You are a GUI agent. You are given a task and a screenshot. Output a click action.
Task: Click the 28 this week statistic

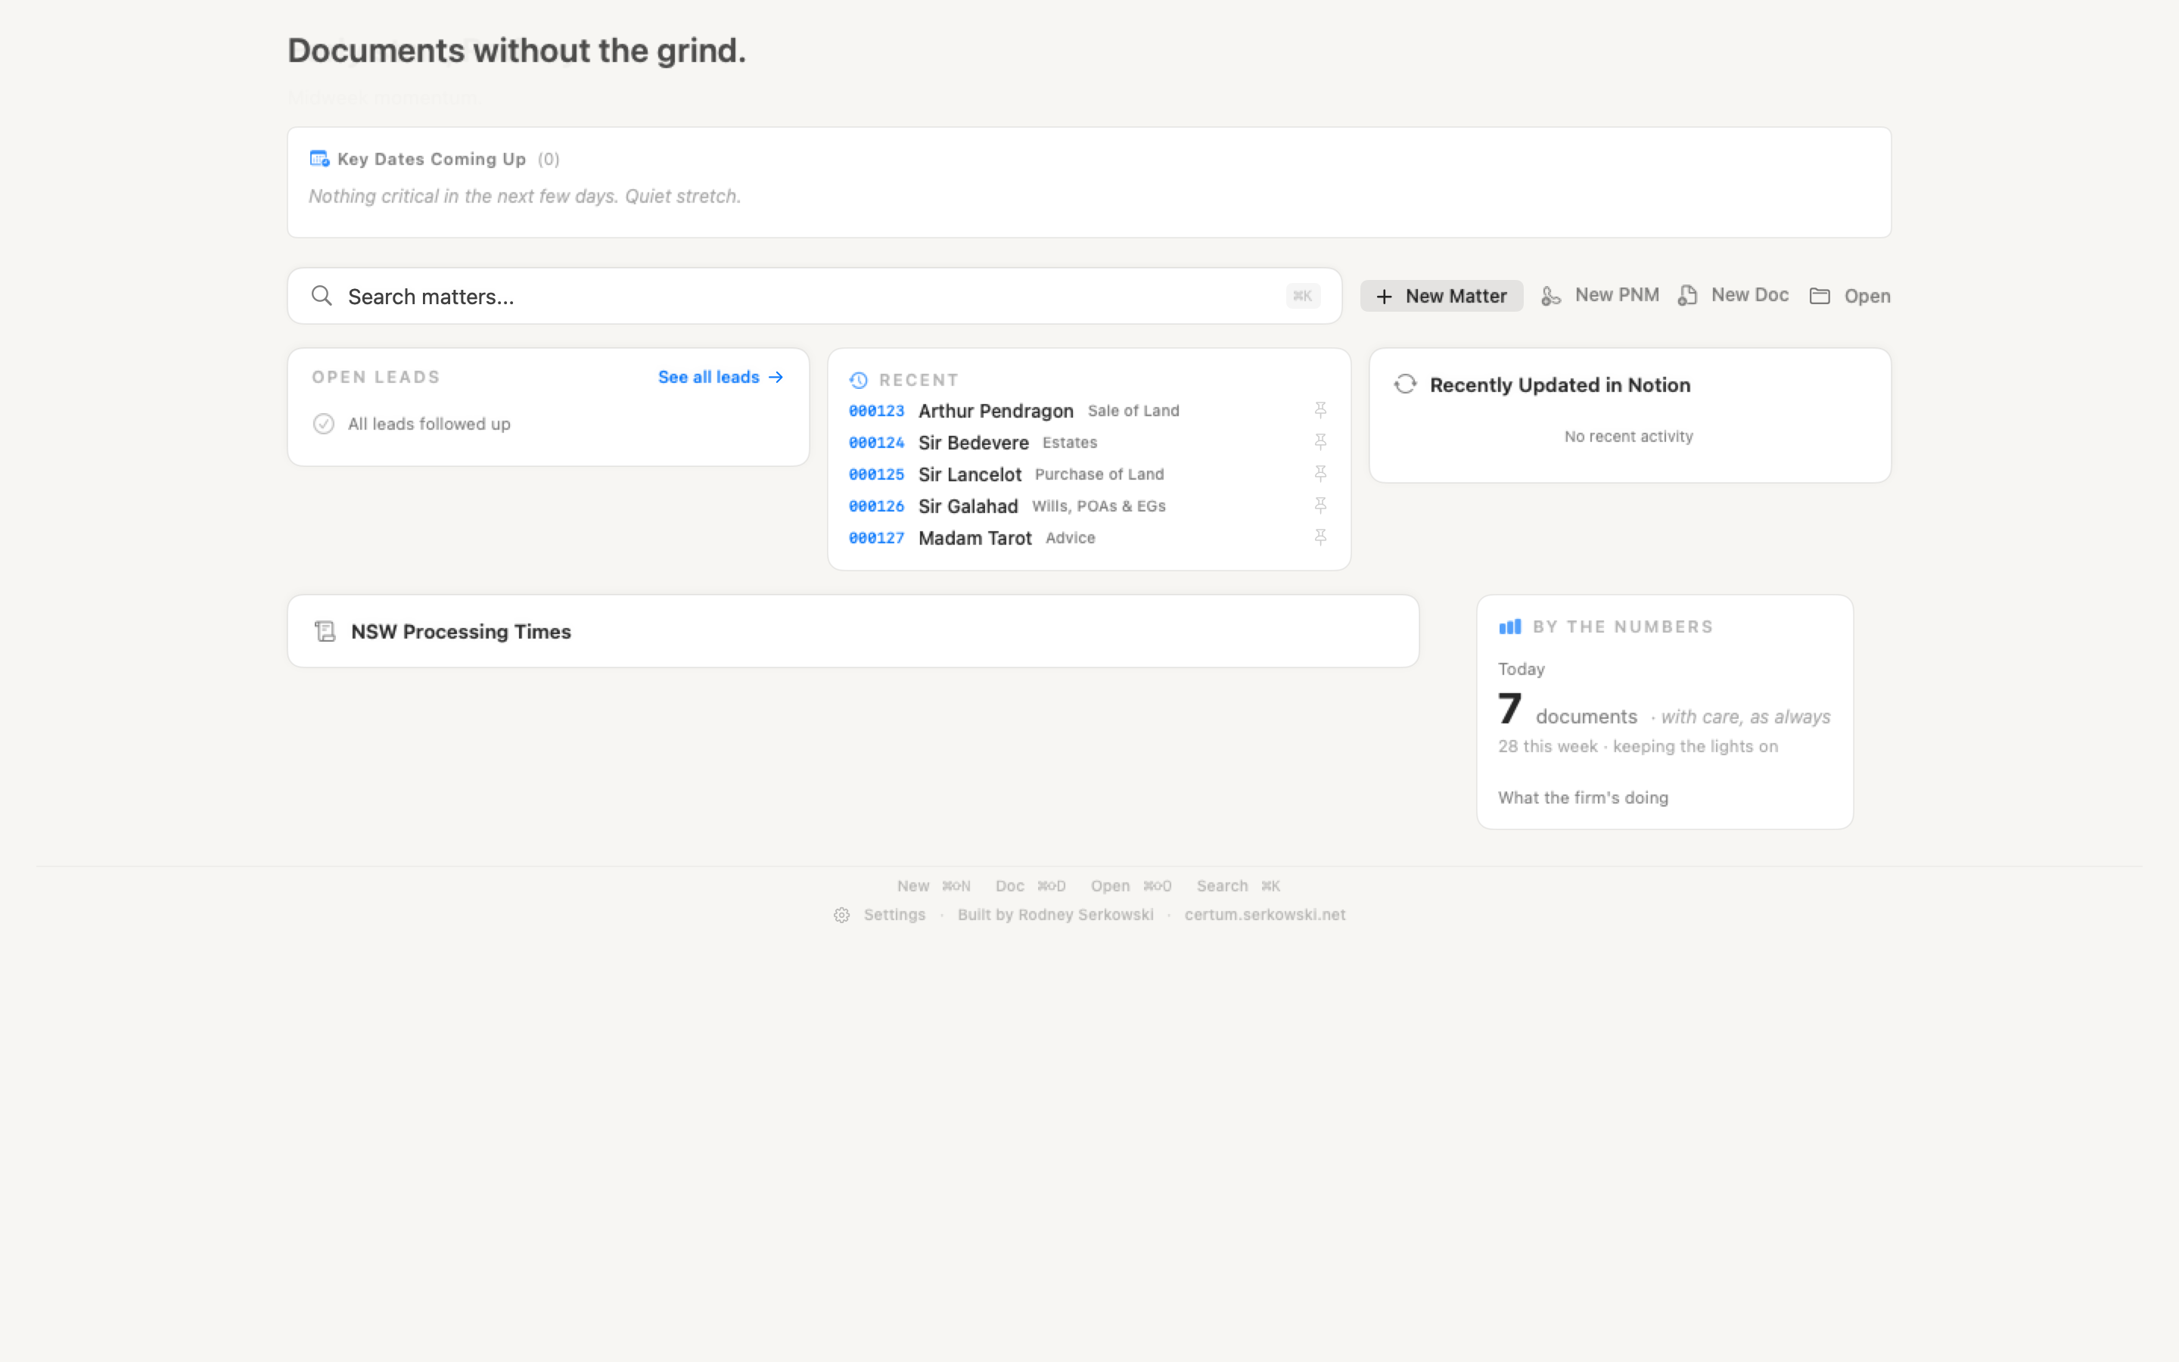pos(1548,746)
